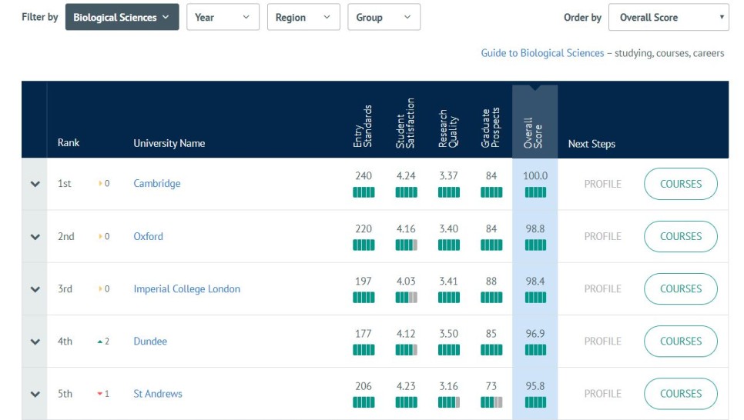The width and height of the screenshot is (744, 420).
Task: Sort by Student Satisfaction column header
Action: 405,123
